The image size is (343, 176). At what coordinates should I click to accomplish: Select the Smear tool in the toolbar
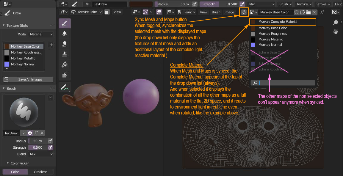point(65,44)
